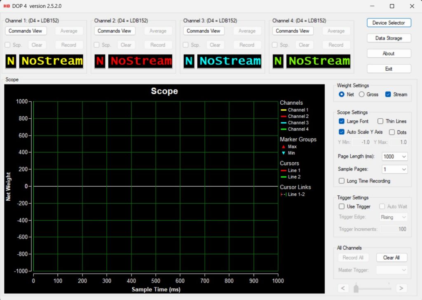Open Commands View for Channel 1

coord(26,30)
